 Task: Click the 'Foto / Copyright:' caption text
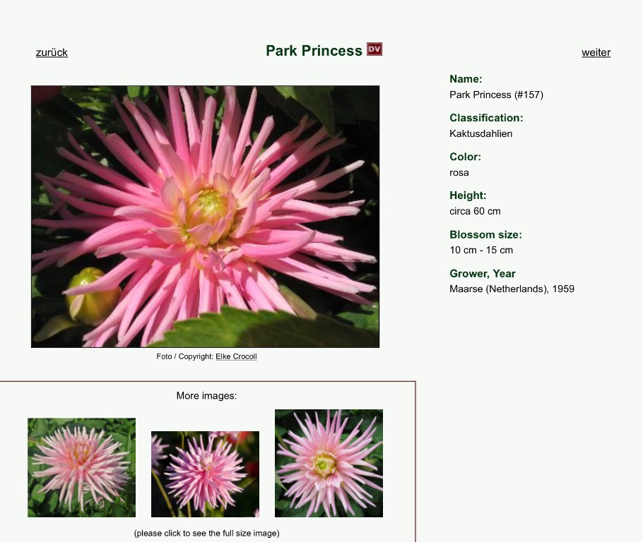pos(185,356)
